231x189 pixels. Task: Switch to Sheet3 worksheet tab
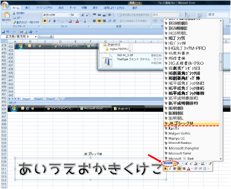pos(50,99)
